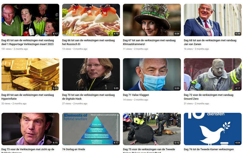This screenshot has width=245, height=153.
Task: Open the white dove Dag 76 thumbnail
Action: click(x=213, y=129)
